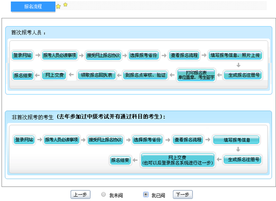Screen dimensions: 276x201
Task: Click the 我已阅 label text
Action: point(158,195)
